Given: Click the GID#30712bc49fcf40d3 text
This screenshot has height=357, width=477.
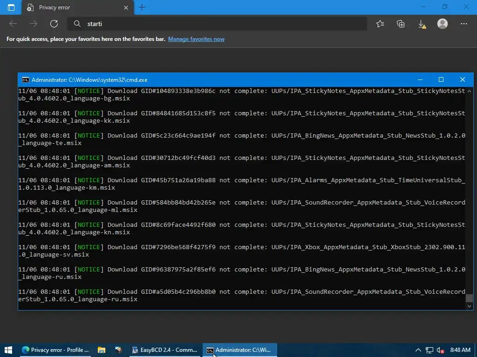Looking at the screenshot, I should click(178, 158).
